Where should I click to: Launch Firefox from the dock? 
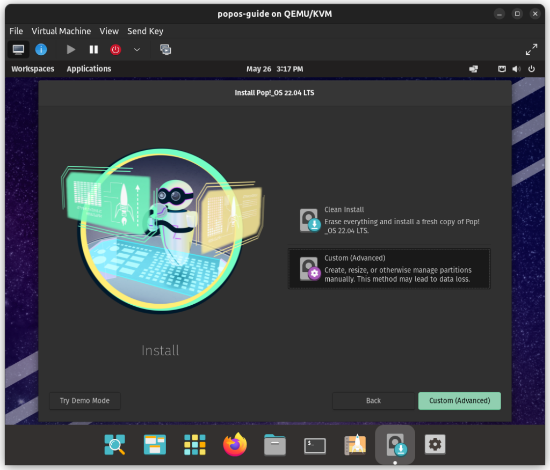click(x=235, y=444)
